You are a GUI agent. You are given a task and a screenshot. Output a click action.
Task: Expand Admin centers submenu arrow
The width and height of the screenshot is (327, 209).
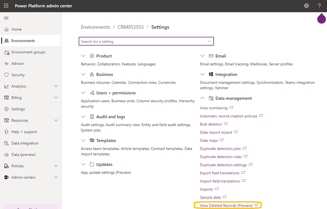click(56, 177)
